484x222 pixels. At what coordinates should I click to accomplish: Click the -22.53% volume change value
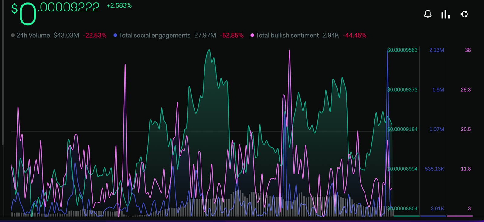[95, 35]
